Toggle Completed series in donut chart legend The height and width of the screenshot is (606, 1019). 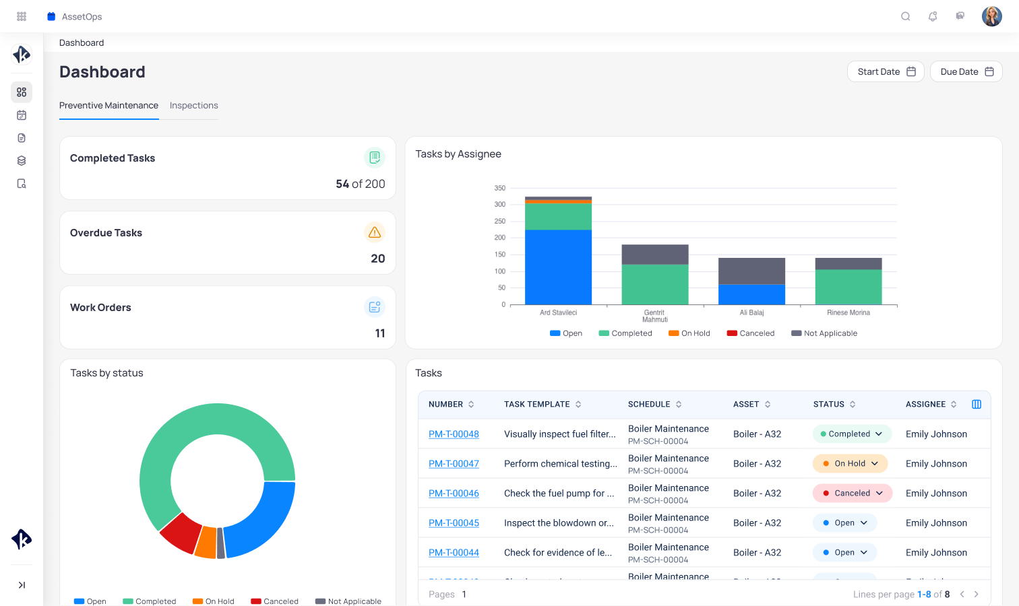pyautogui.click(x=150, y=601)
